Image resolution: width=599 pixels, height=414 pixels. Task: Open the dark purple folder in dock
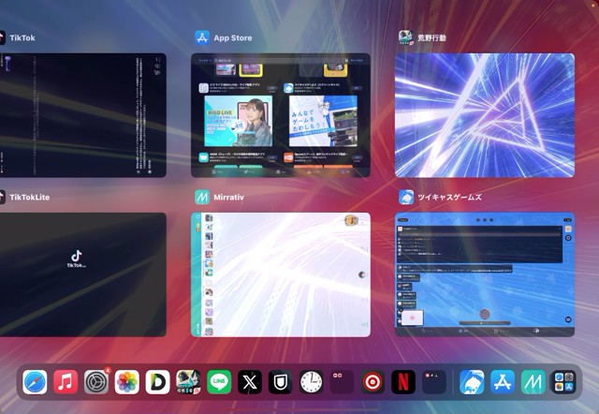[x=342, y=382]
